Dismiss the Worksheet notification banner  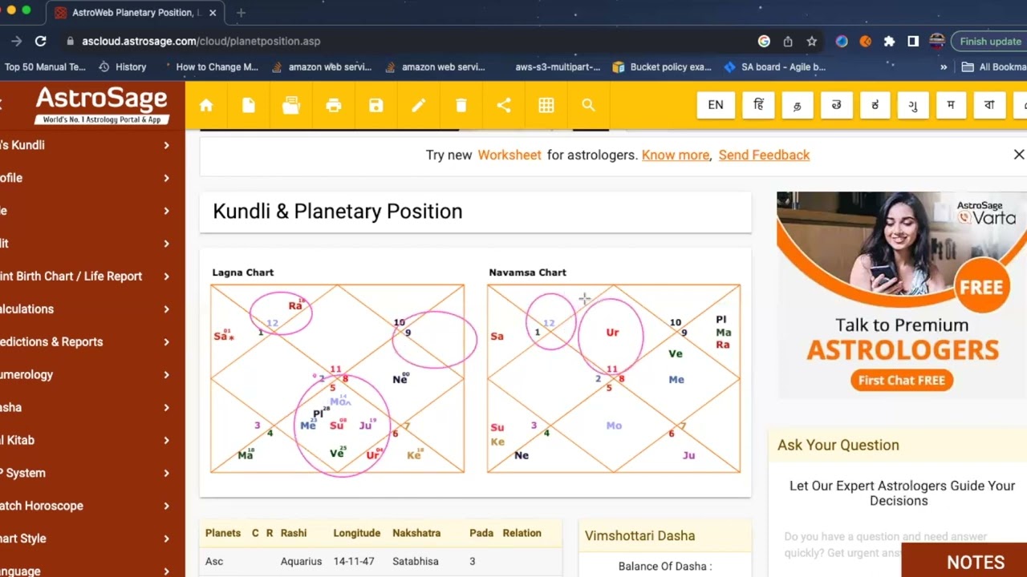[1019, 155]
